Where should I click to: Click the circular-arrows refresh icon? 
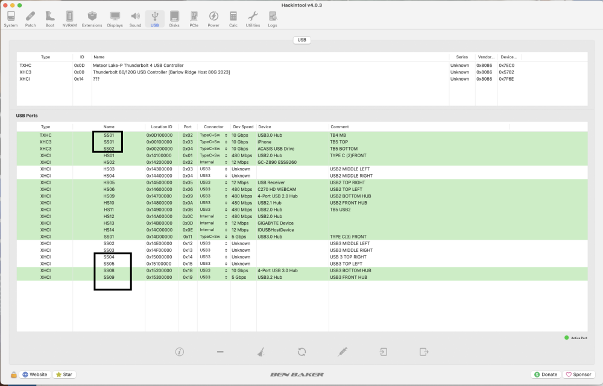coord(302,352)
